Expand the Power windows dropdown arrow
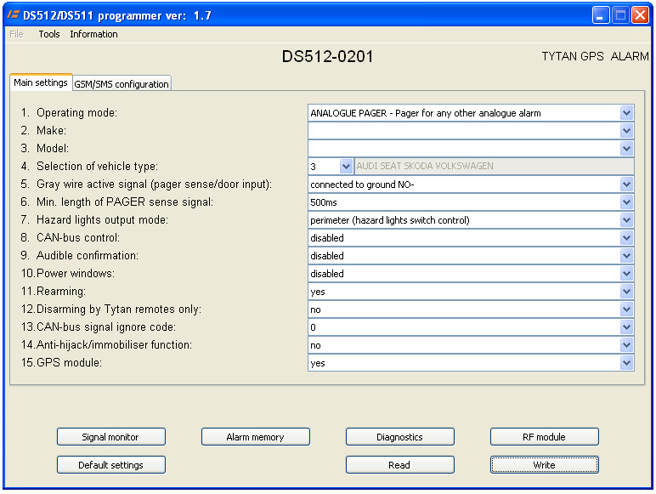 pos(626,274)
